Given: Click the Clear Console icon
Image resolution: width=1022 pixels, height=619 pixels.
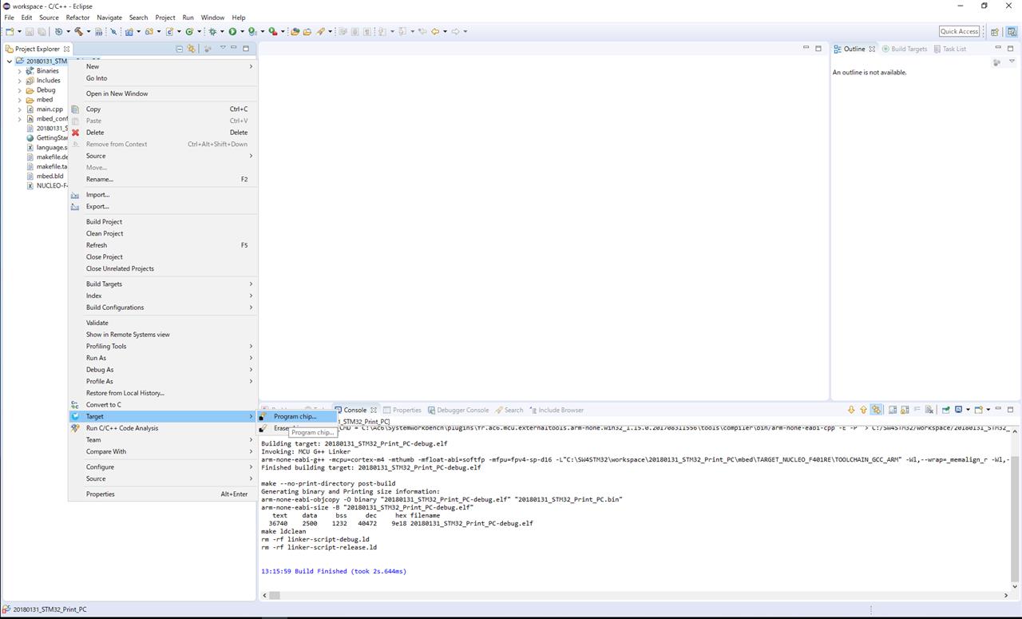Looking at the screenshot, I should (x=929, y=410).
